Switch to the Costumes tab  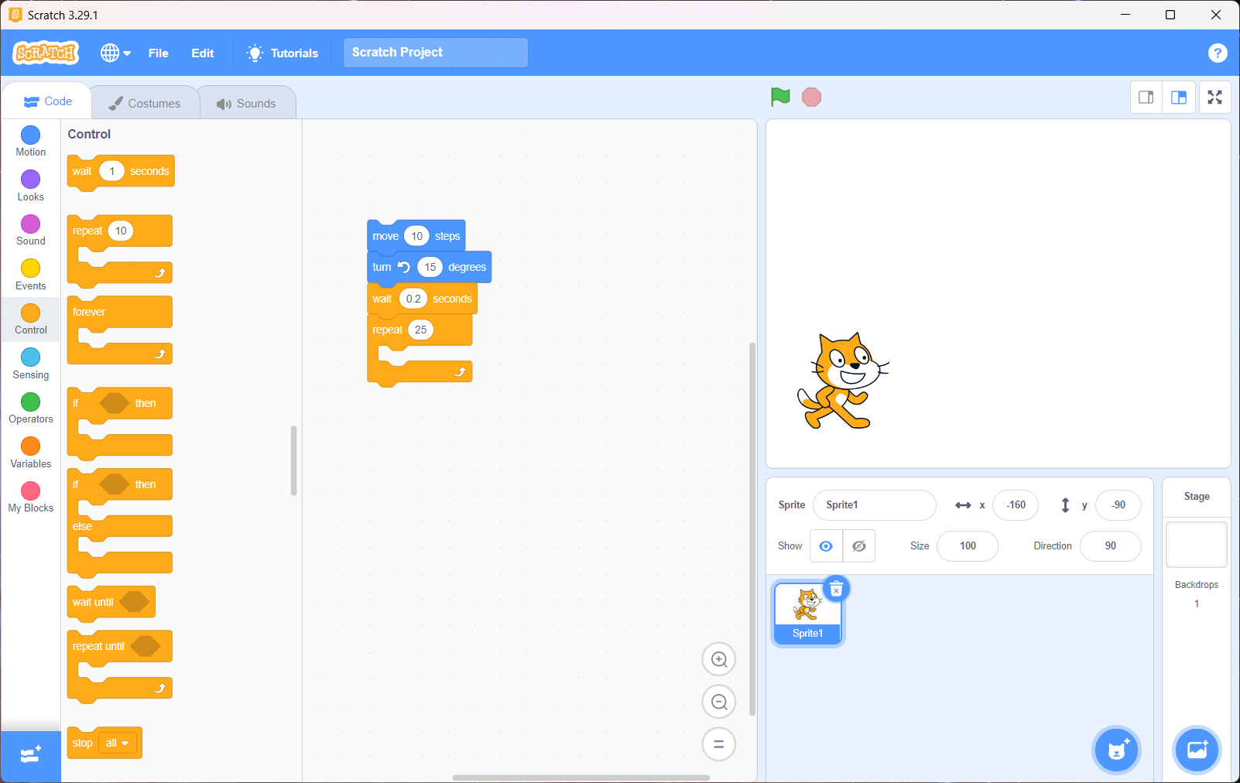(145, 103)
